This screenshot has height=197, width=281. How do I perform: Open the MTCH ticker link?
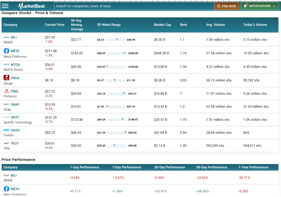click(x=15, y=65)
